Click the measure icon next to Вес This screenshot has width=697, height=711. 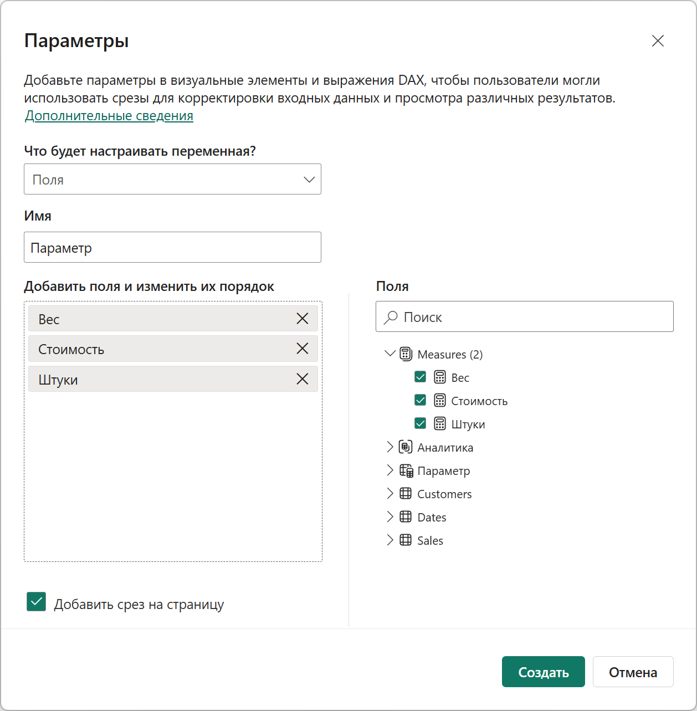[x=440, y=377]
